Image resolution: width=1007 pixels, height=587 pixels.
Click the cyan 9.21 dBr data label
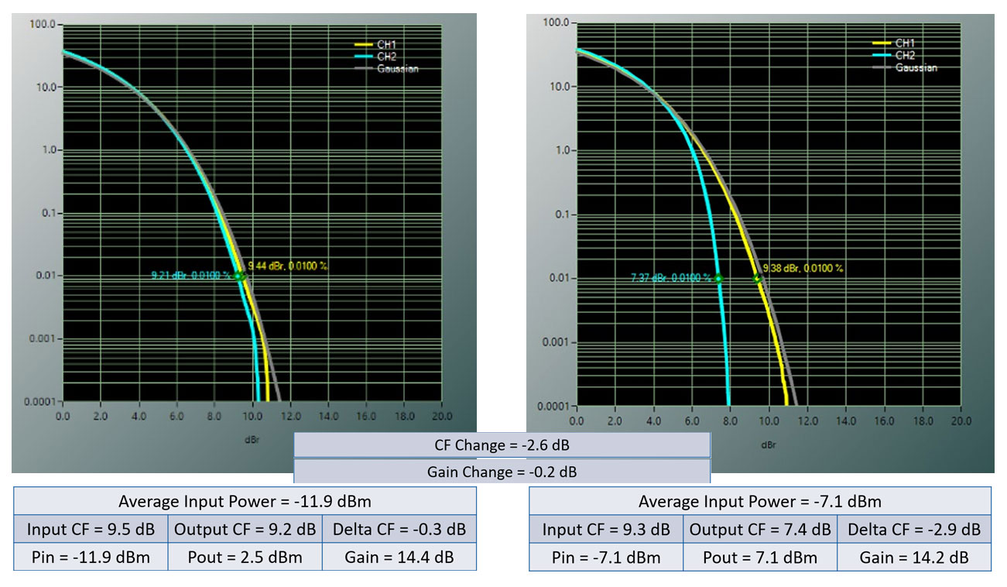coord(190,275)
